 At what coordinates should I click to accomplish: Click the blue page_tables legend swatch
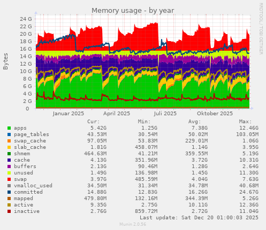tap(9, 134)
